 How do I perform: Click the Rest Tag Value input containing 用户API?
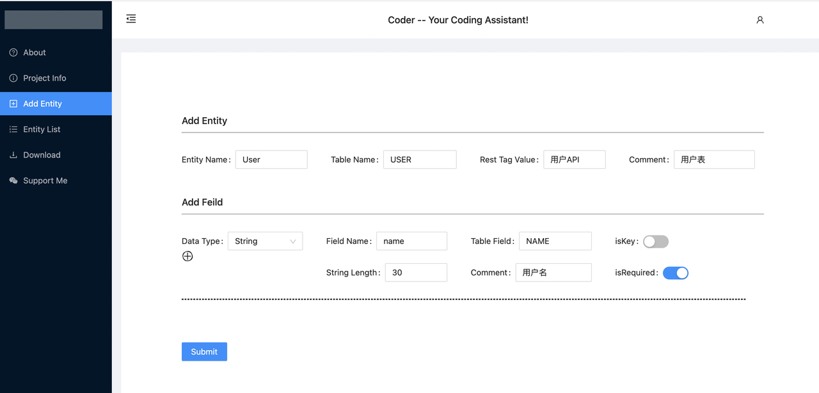[x=574, y=159]
